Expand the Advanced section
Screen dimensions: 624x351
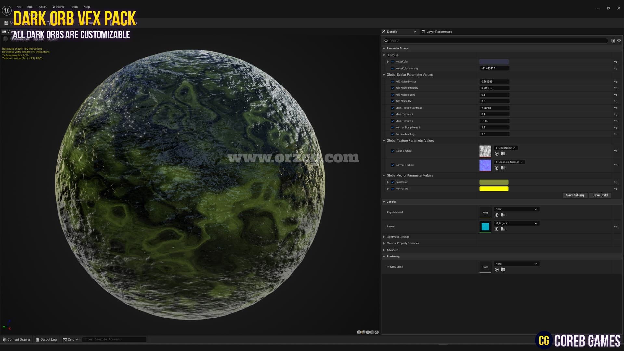(384, 250)
